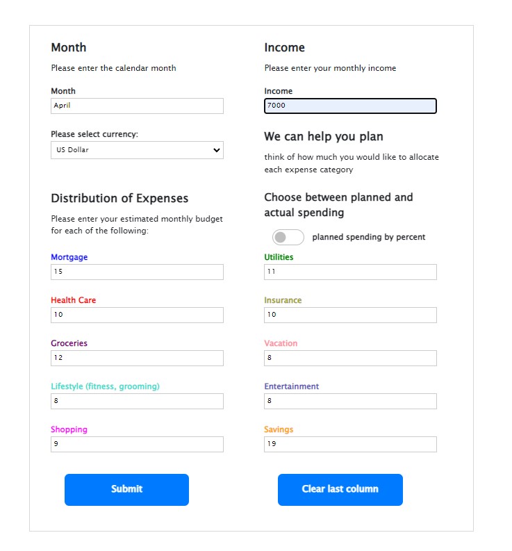Click into the Health Care input box
Viewport: 512px width, 551px height.
[137, 315]
